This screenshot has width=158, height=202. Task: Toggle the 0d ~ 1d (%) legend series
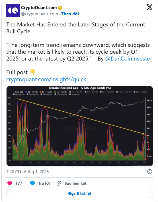click(32, 92)
